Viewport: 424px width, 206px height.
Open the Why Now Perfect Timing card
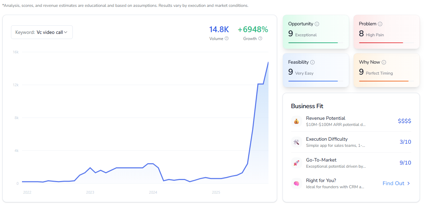pos(387,70)
